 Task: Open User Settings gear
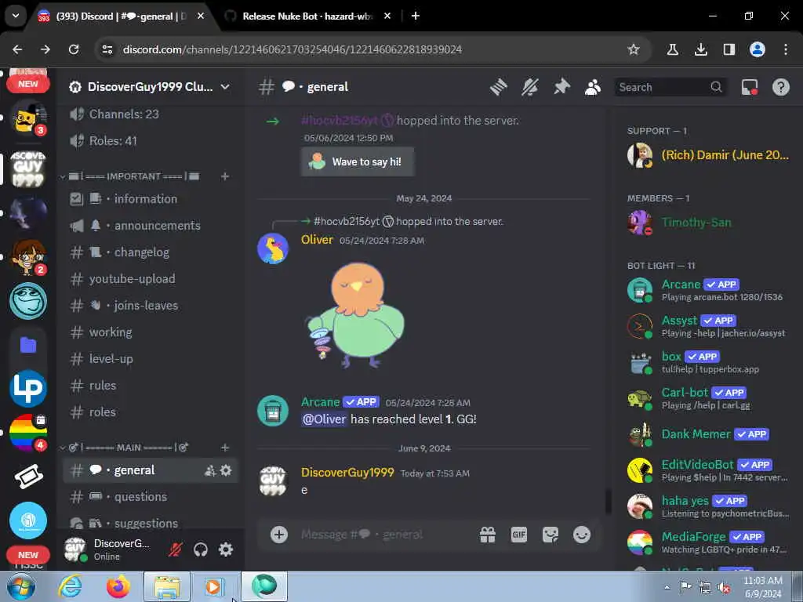tap(226, 549)
